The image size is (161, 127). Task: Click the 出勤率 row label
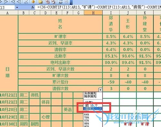(60, 56)
